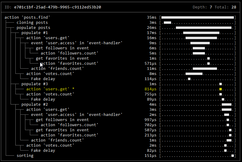Image resolution: width=242 pixels, height=162 pixels.
Task: Click the 571µs duration value
Action: [151, 64]
